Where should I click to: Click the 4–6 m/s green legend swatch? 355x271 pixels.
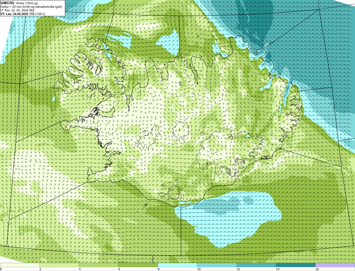(99, 265)
